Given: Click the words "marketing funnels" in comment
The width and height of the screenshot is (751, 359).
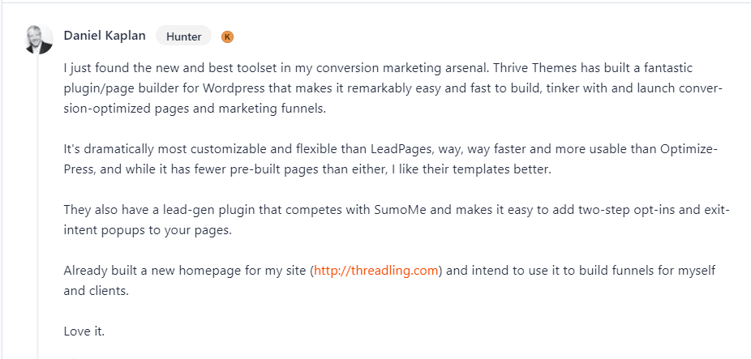Looking at the screenshot, I should coord(272,109).
